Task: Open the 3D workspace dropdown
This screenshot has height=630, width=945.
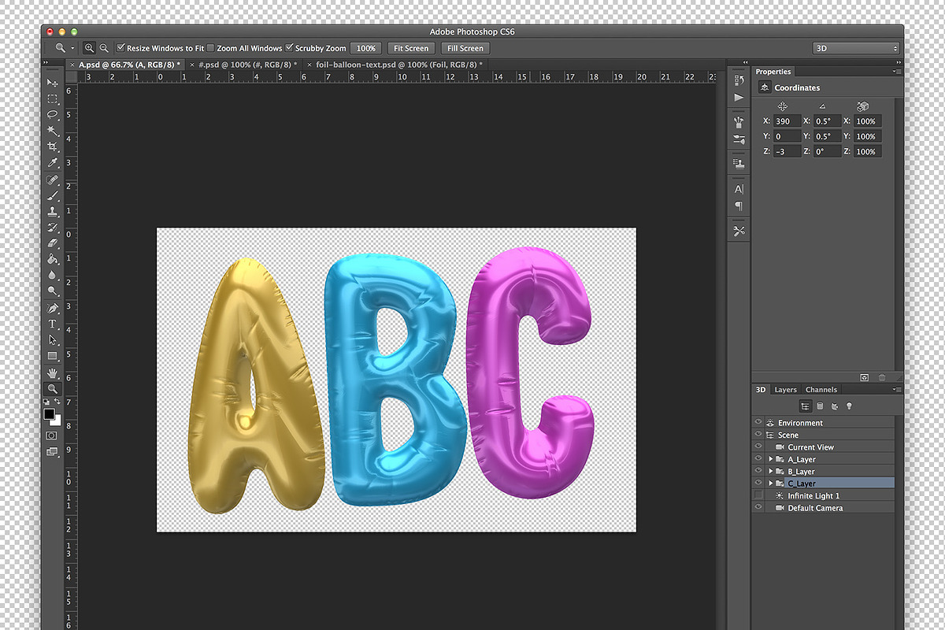Action: [856, 48]
